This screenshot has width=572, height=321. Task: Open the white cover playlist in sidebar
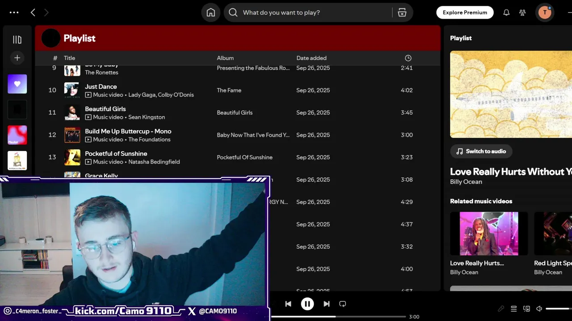tap(17, 160)
